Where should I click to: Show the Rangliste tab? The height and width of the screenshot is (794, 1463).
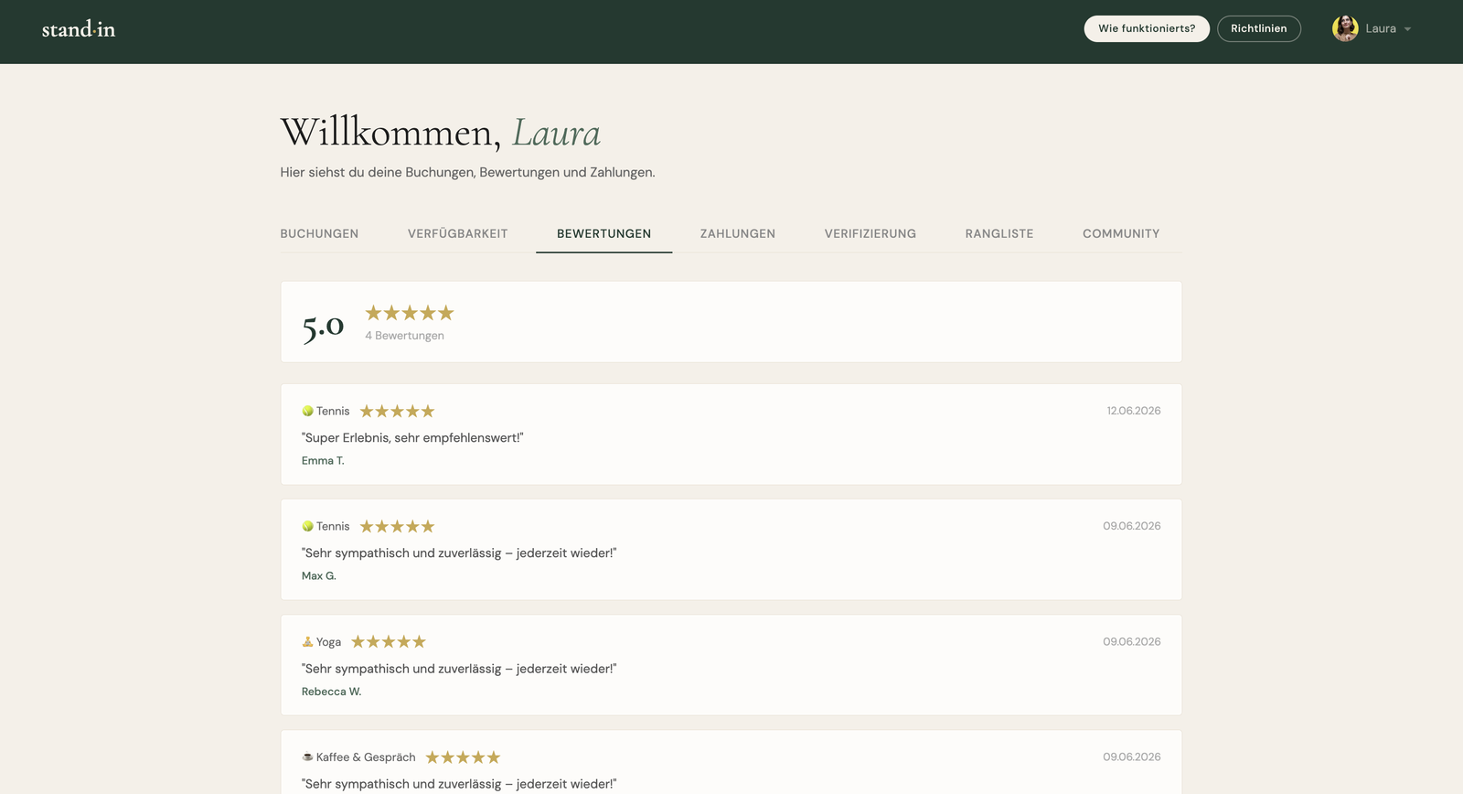999,234
